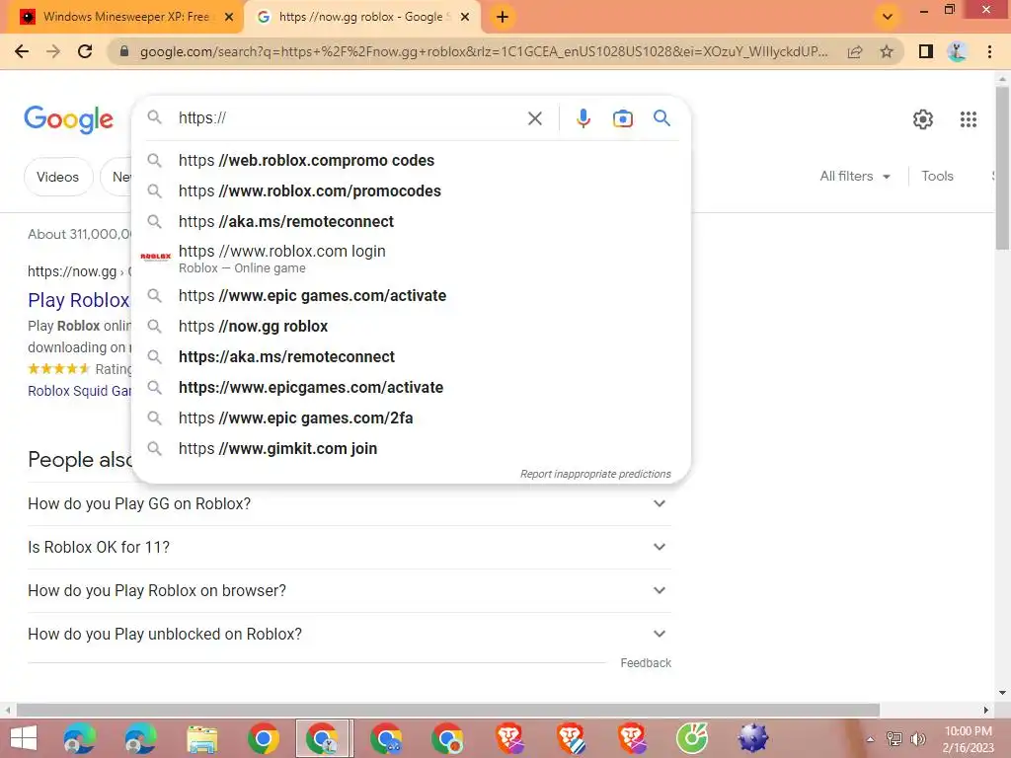Screen dimensions: 1011x758
Task: Open All filters dropdown
Action: (x=855, y=176)
